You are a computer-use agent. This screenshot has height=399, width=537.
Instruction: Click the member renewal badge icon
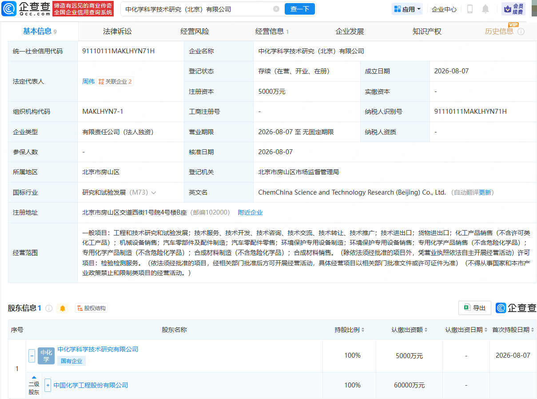click(513, 9)
